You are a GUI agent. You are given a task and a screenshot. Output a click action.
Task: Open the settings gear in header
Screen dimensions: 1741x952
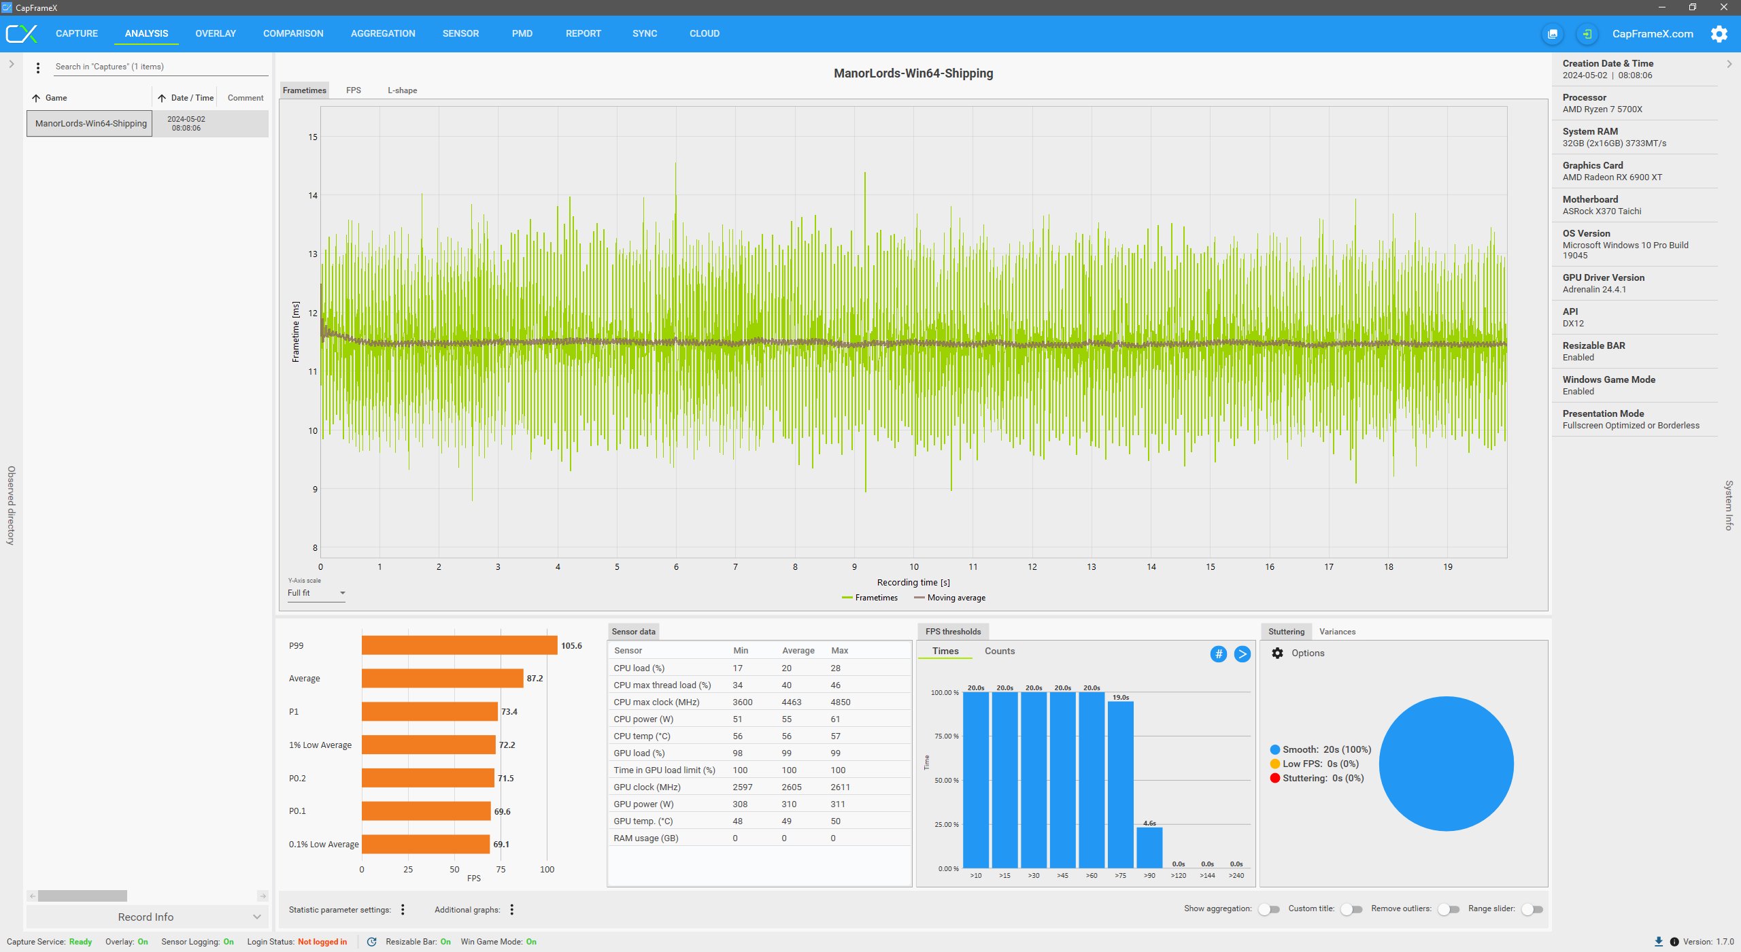1719,34
